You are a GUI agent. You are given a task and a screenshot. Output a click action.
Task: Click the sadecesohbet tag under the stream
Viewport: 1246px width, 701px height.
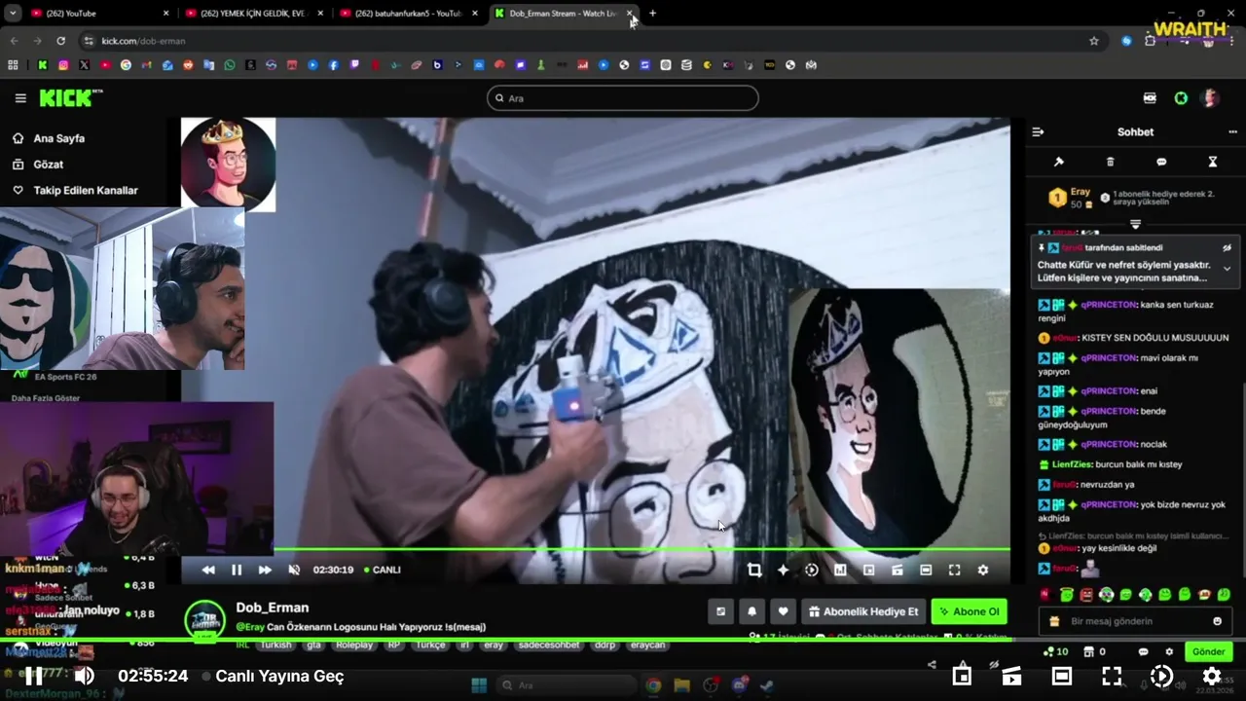(548, 645)
